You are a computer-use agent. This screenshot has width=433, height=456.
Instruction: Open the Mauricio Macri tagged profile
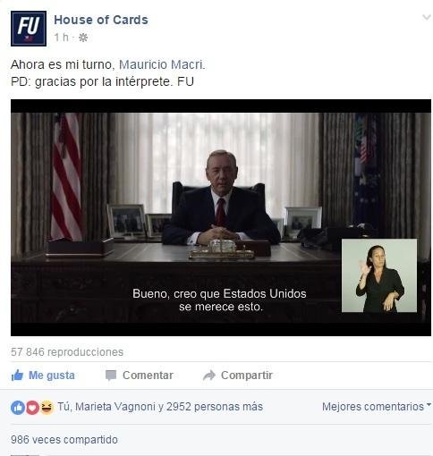162,64
